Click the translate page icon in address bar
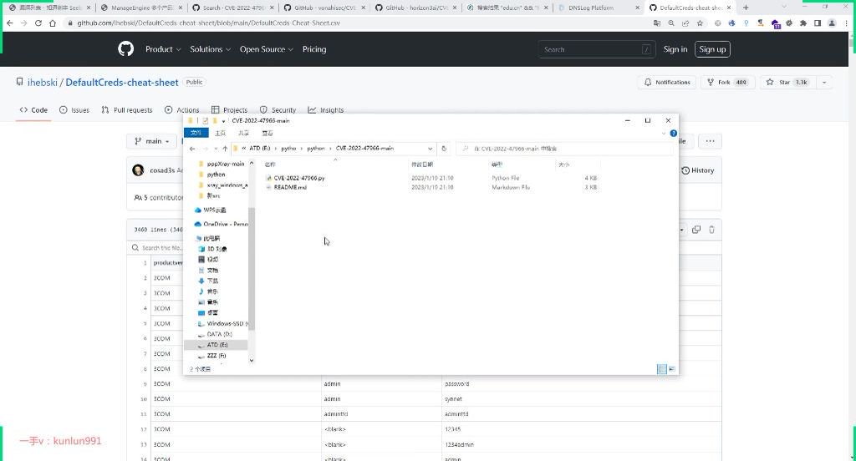Viewport: 856px width, 461px height. [657, 23]
